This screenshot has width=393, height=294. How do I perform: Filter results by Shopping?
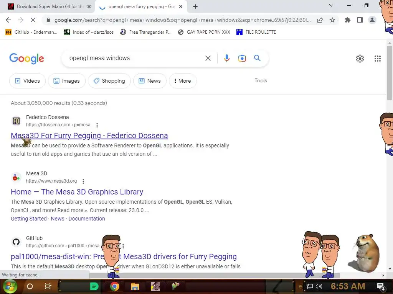pos(109,81)
